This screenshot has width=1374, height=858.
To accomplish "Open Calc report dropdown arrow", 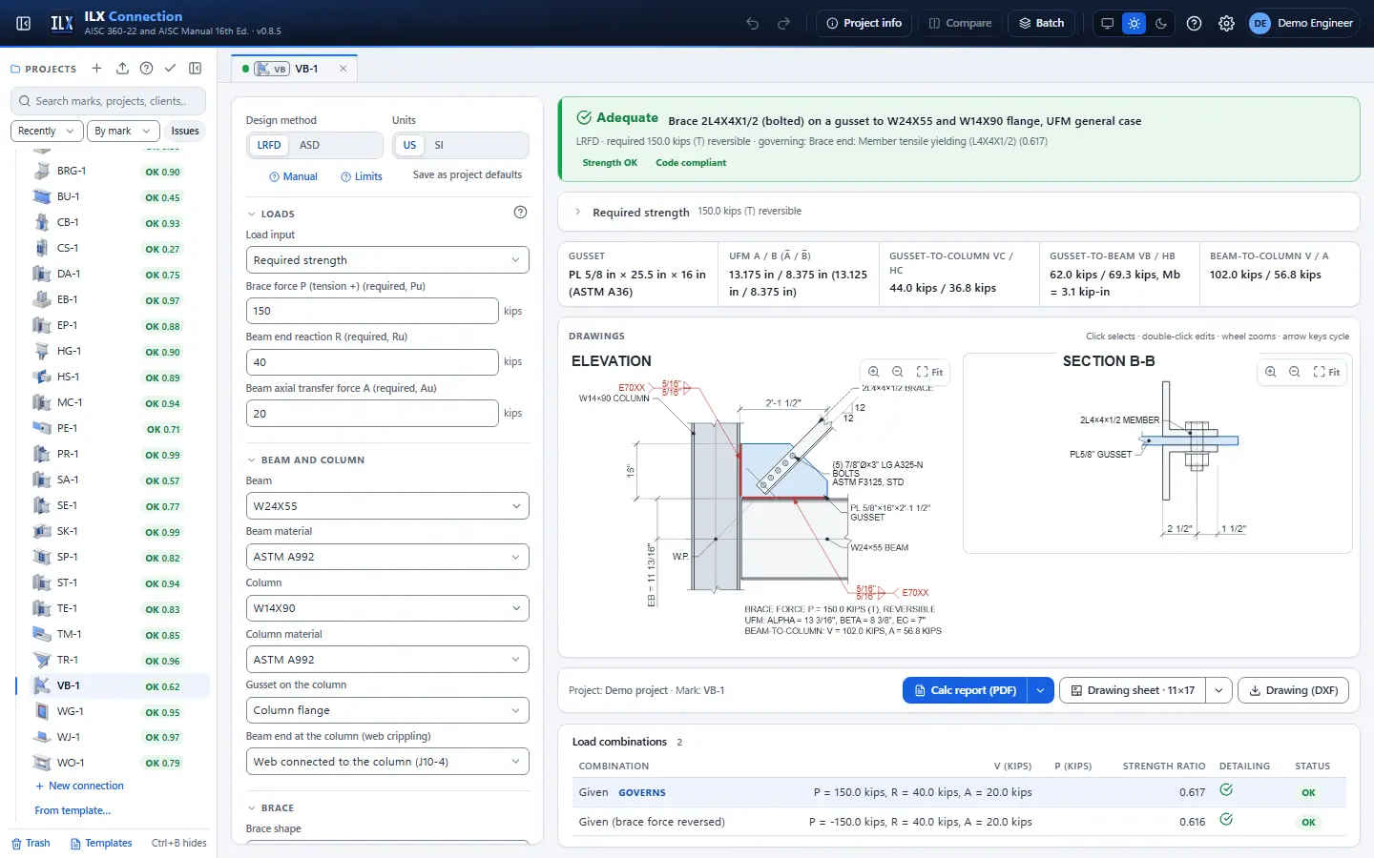I will point(1041,690).
